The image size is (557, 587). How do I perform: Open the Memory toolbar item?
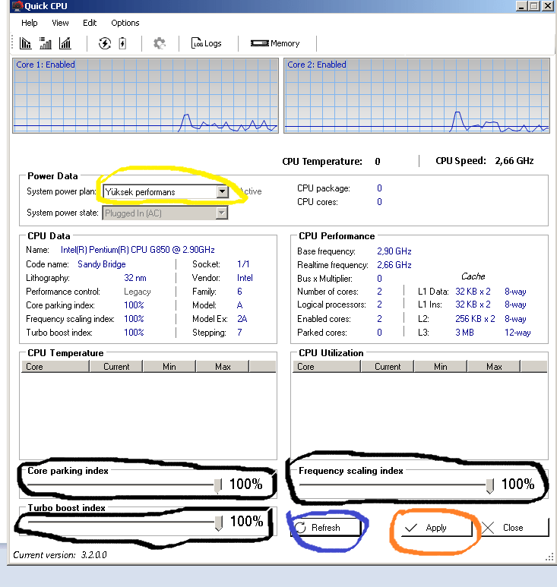click(275, 43)
